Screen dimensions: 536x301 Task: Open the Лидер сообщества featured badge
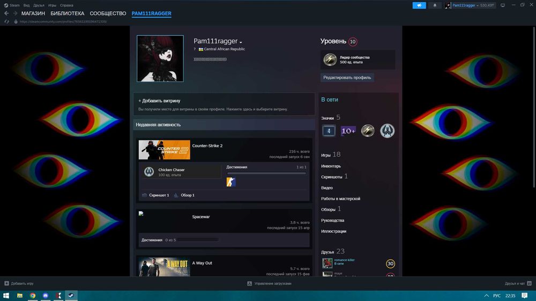point(358,60)
